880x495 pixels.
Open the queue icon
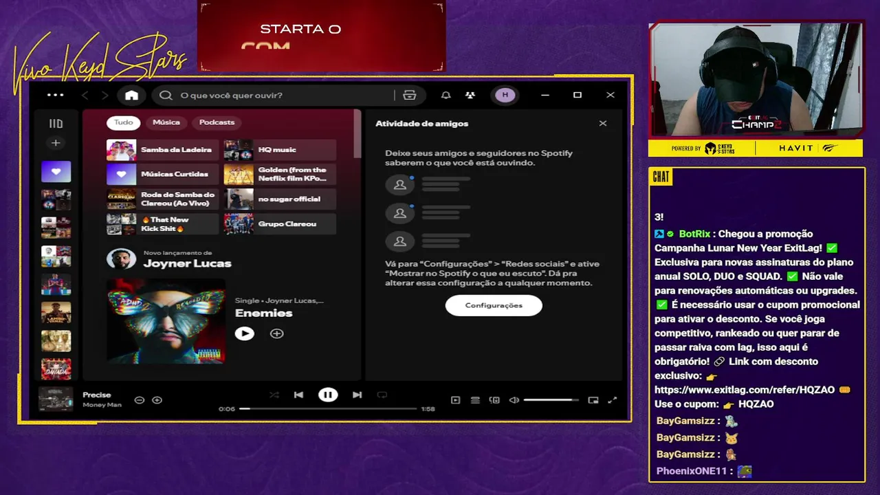[x=475, y=400]
